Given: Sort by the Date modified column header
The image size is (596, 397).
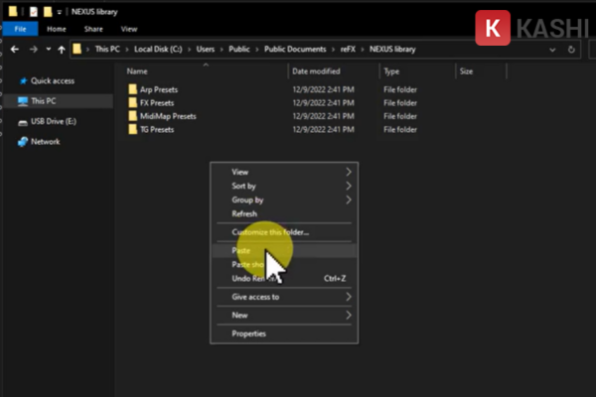Looking at the screenshot, I should click(x=314, y=71).
